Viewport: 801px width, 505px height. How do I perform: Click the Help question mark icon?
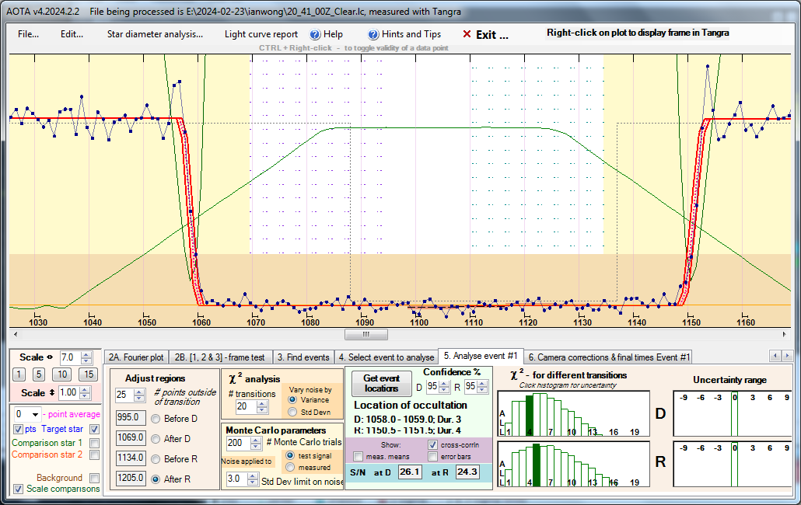click(x=315, y=34)
